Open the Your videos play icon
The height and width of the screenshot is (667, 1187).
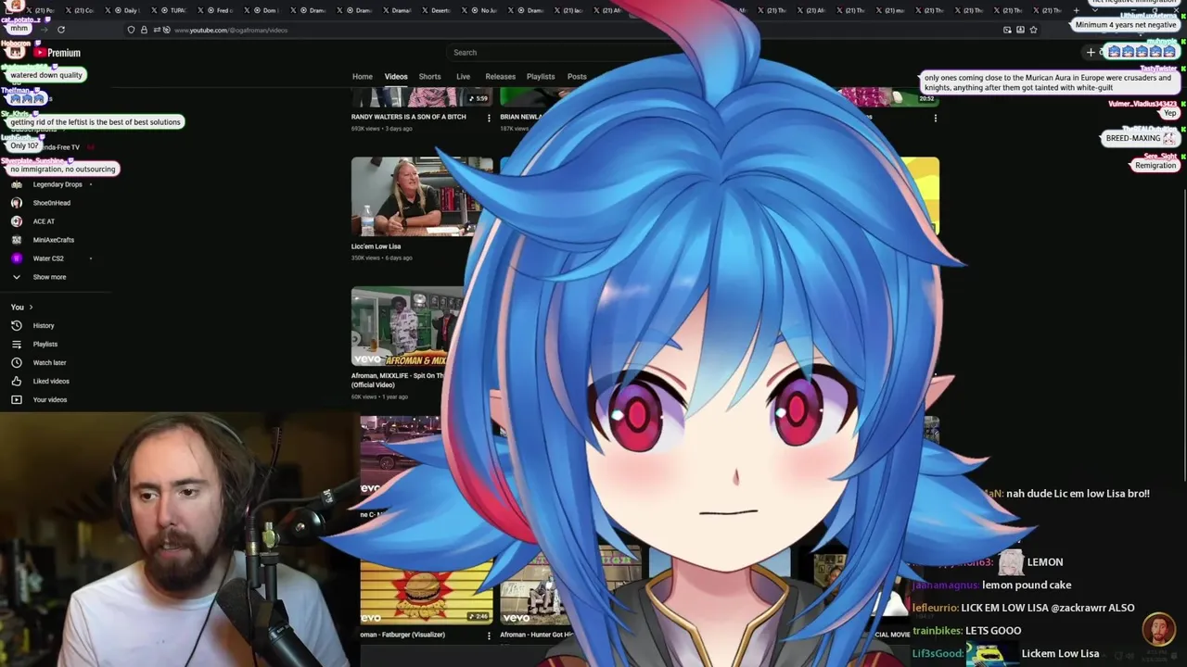pos(16,399)
